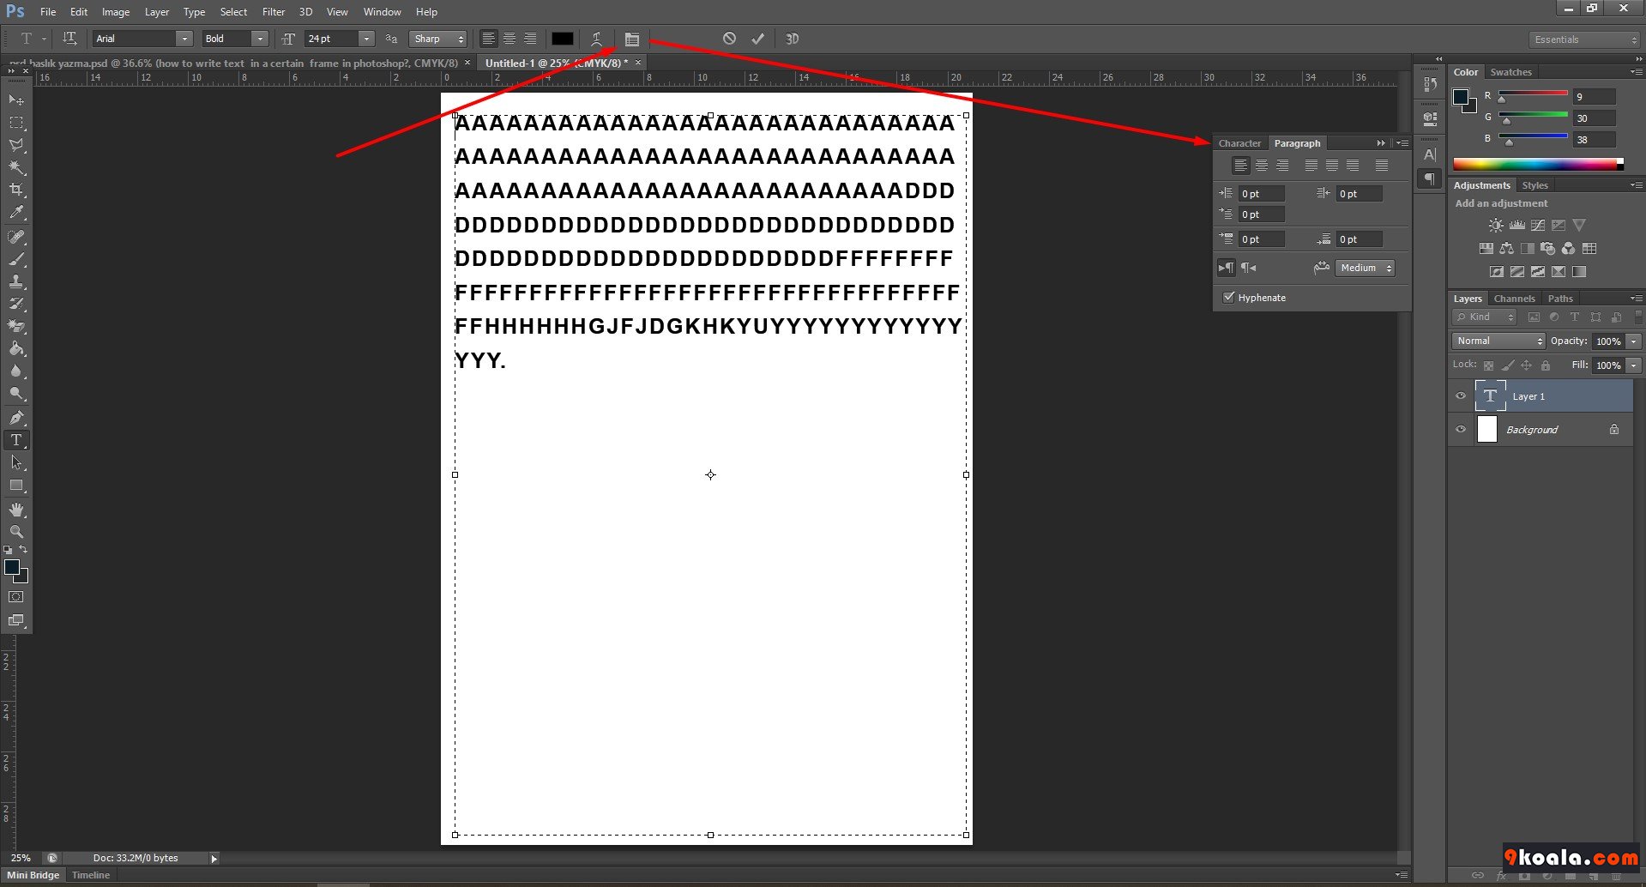Viewport: 1646px width, 887px height.
Task: Open the font family dropdown showing Arial
Action: [184, 39]
